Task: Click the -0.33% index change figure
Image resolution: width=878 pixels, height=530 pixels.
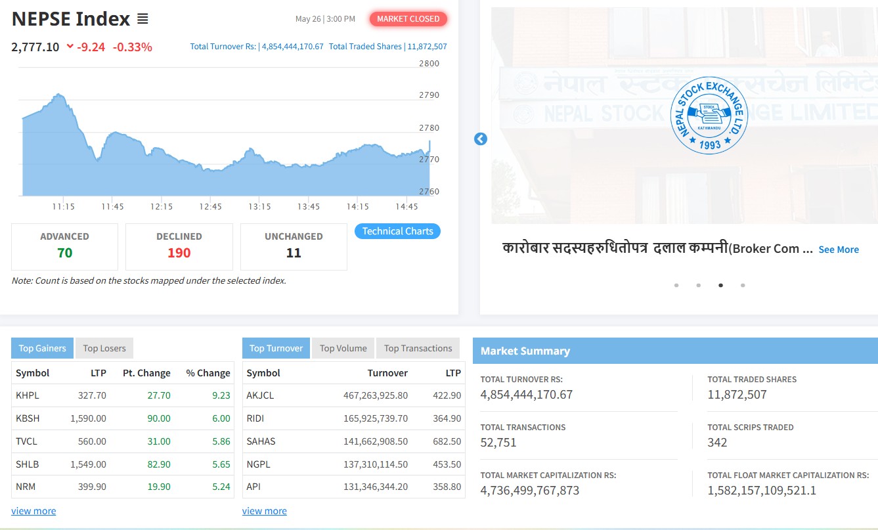Action: pyautogui.click(x=133, y=47)
